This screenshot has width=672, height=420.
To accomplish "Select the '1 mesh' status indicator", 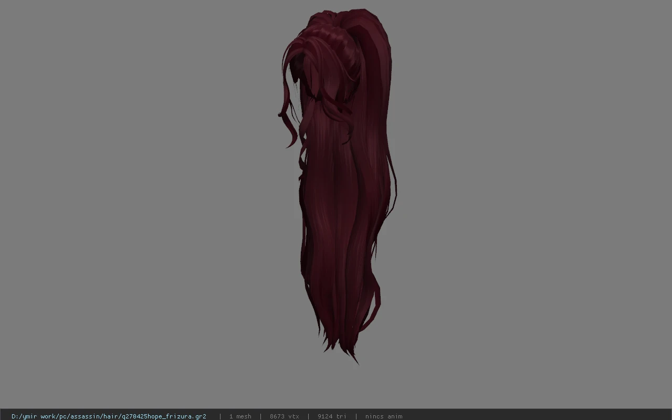I will [x=240, y=416].
